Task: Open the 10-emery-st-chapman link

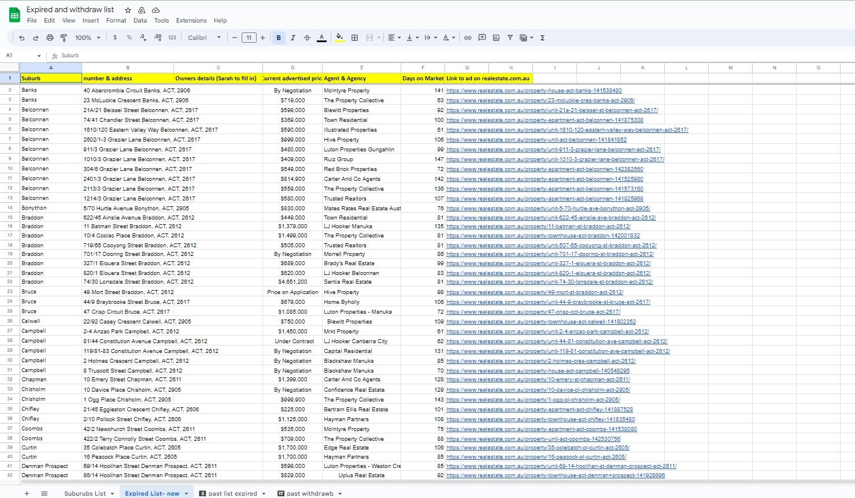Action: click(x=538, y=380)
